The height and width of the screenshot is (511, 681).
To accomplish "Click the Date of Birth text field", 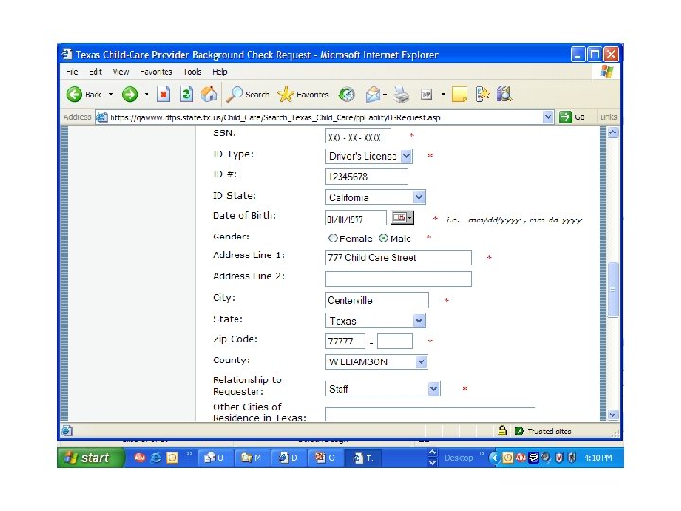I will coord(356,219).
